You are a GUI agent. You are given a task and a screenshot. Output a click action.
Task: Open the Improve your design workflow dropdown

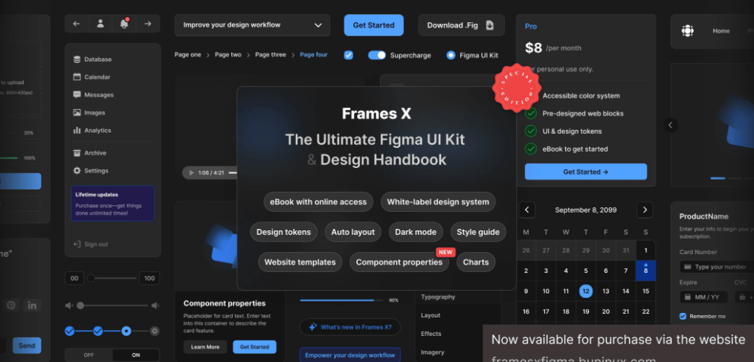click(253, 25)
